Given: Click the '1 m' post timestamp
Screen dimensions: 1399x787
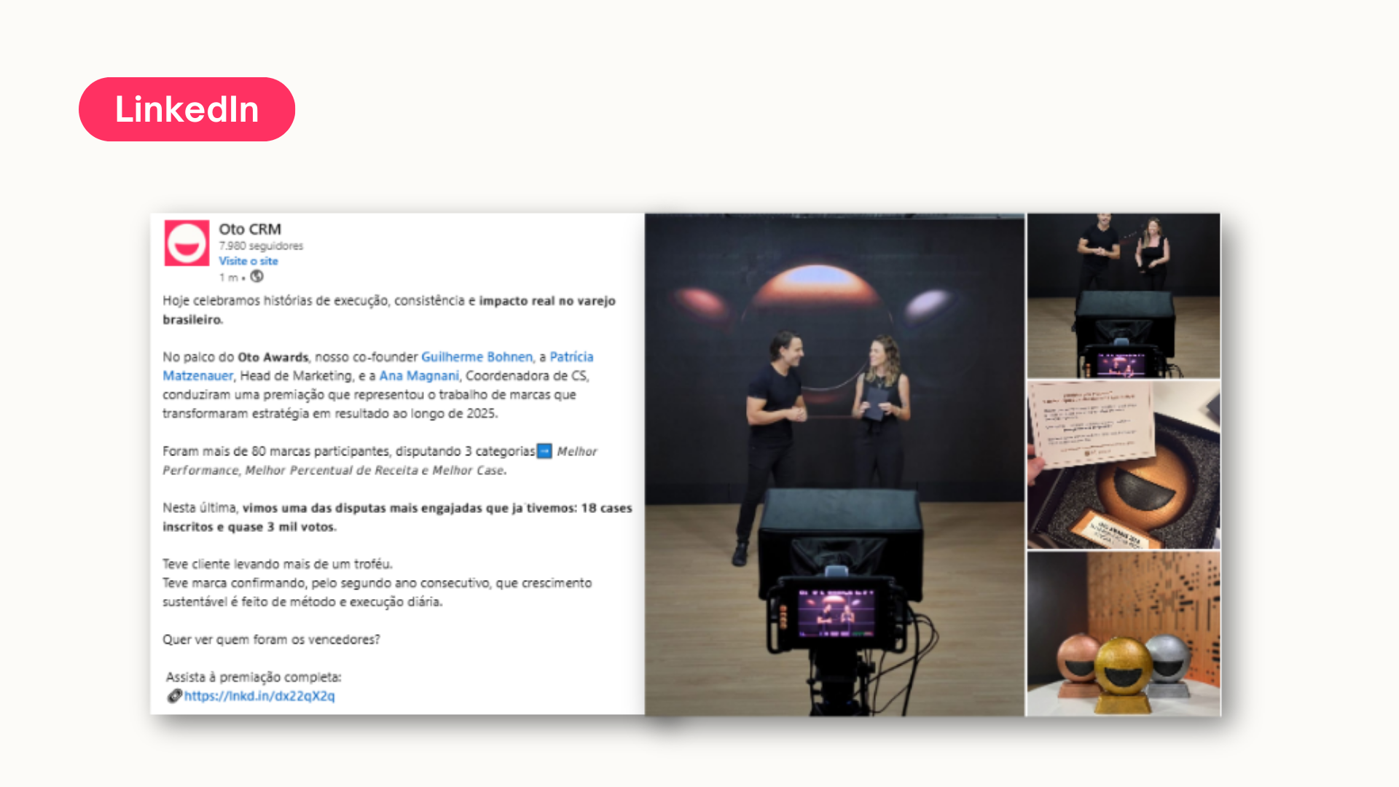Looking at the screenshot, I should click(228, 277).
